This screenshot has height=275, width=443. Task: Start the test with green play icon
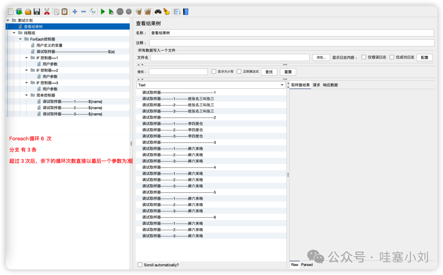point(103,11)
